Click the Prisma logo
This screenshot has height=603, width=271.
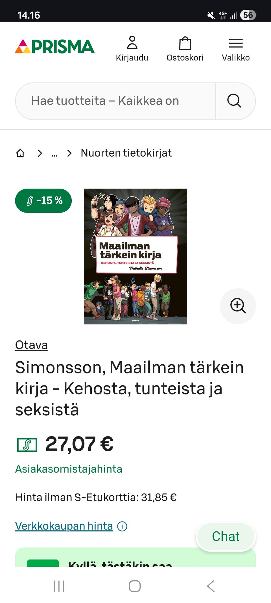55,47
